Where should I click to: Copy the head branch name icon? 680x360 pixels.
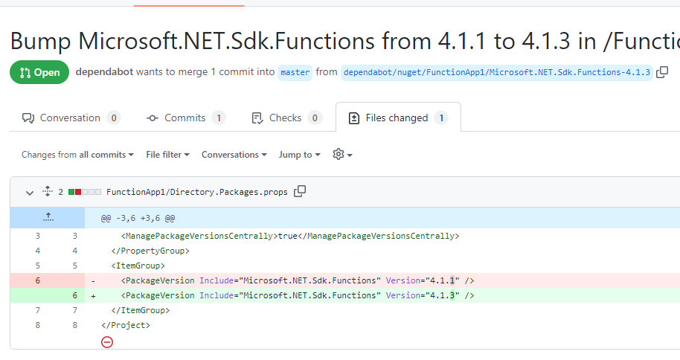[x=662, y=72]
